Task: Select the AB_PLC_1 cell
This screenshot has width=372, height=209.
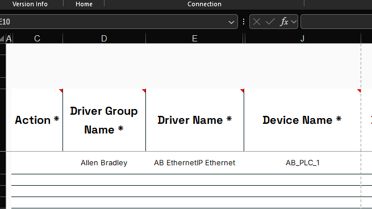Action: (302, 163)
